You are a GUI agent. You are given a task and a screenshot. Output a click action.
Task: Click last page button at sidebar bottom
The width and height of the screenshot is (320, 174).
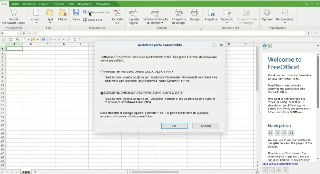tap(285, 170)
